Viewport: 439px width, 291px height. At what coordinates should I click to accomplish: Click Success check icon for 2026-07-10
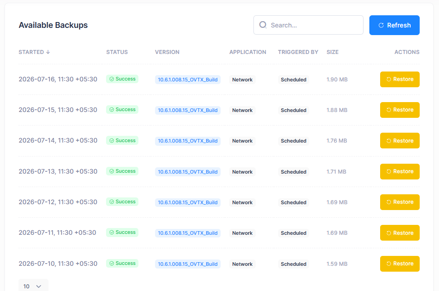click(112, 264)
